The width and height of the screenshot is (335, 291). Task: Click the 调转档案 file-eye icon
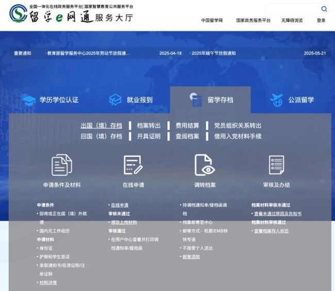click(205, 165)
